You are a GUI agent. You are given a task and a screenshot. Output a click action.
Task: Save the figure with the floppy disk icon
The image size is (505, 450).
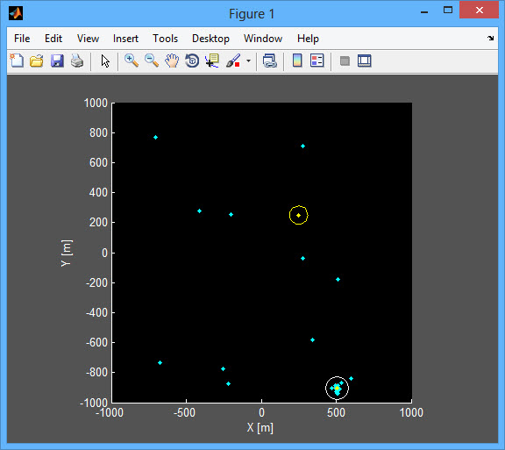pyautogui.click(x=57, y=61)
